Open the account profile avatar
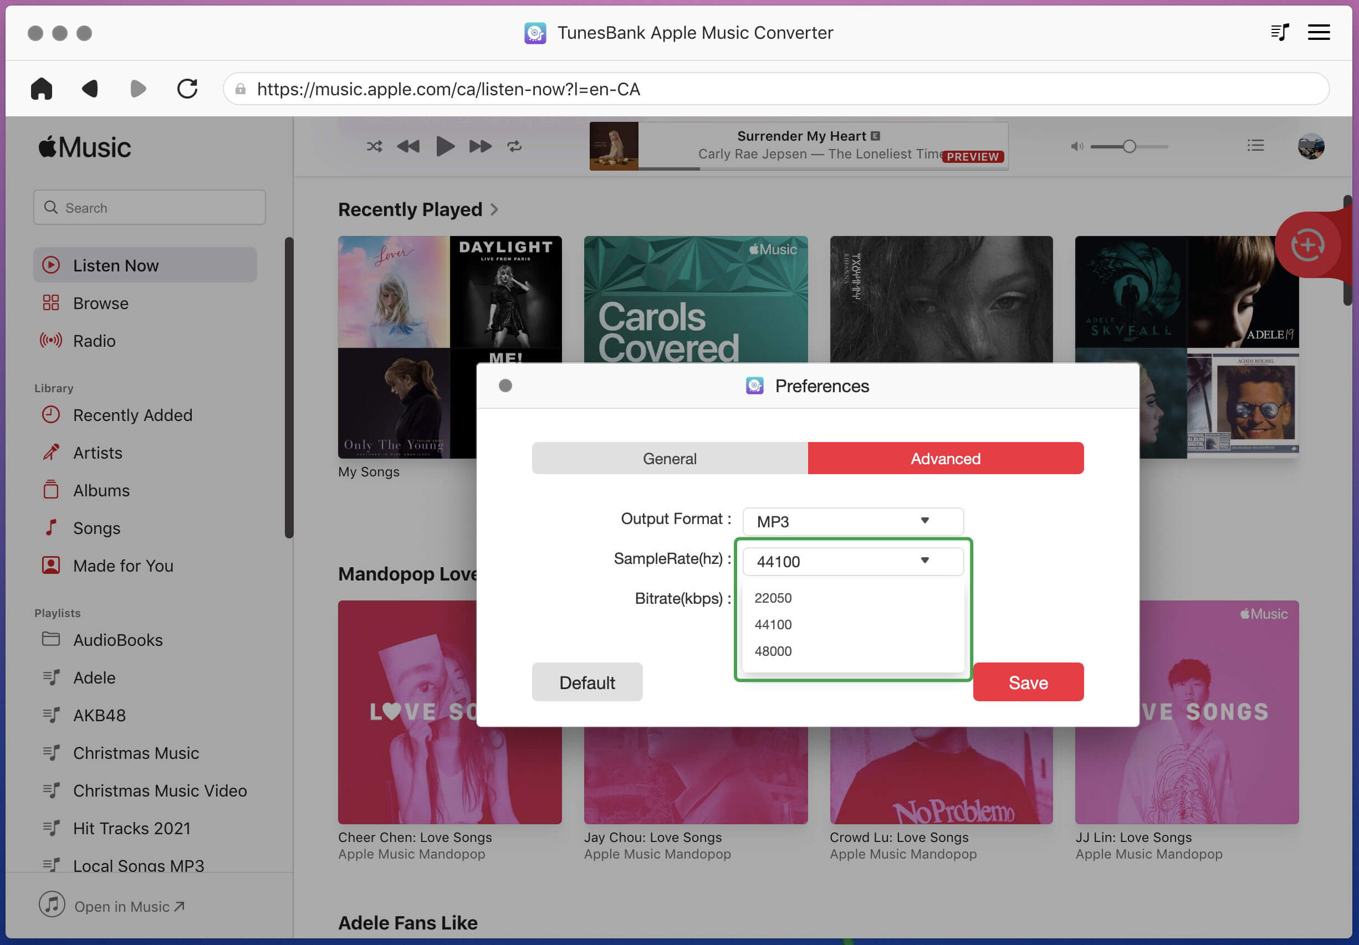Screen dimensions: 1359x945 pyautogui.click(x=1311, y=146)
